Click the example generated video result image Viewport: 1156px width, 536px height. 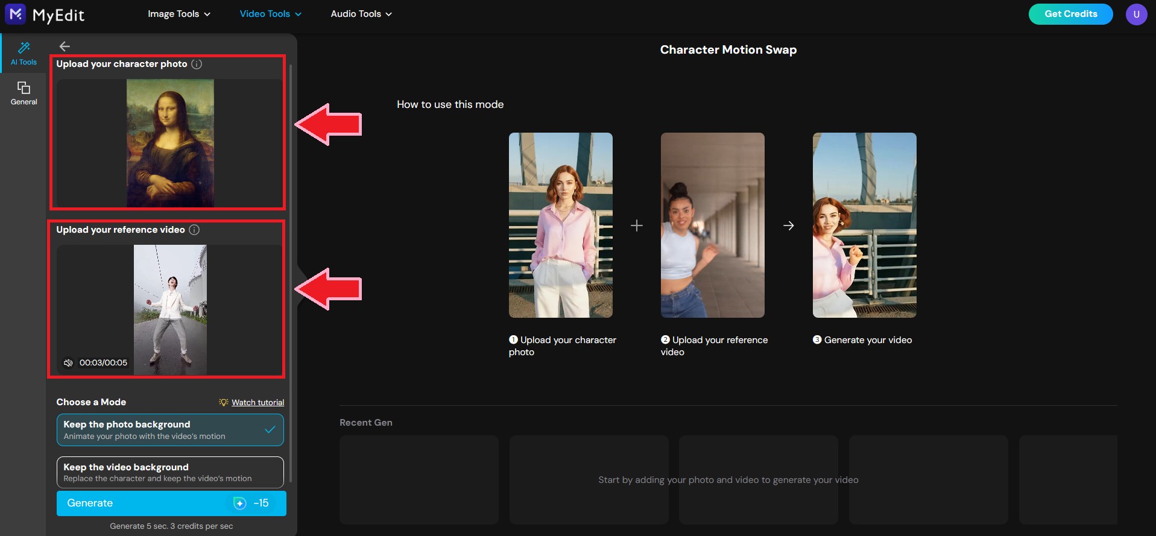point(865,225)
